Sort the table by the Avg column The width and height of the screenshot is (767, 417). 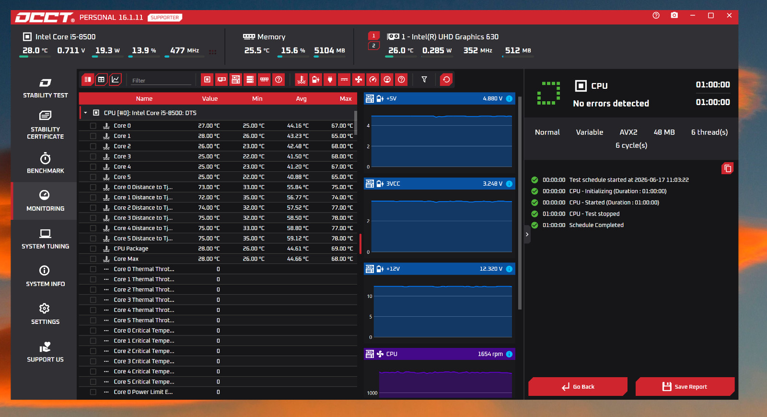pos(301,98)
